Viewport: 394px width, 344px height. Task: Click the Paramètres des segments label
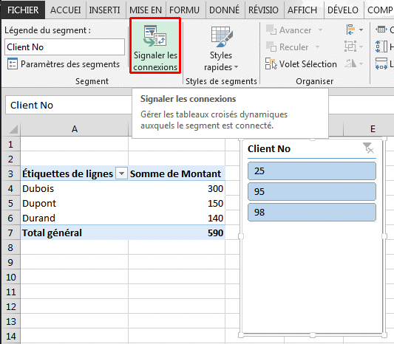(70, 64)
